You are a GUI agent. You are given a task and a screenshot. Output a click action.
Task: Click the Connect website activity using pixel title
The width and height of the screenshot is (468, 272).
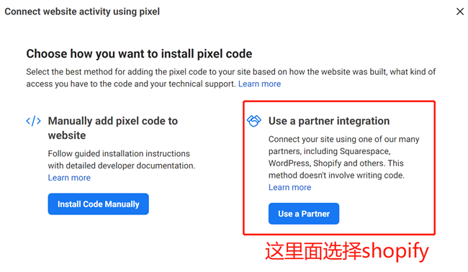(x=82, y=12)
